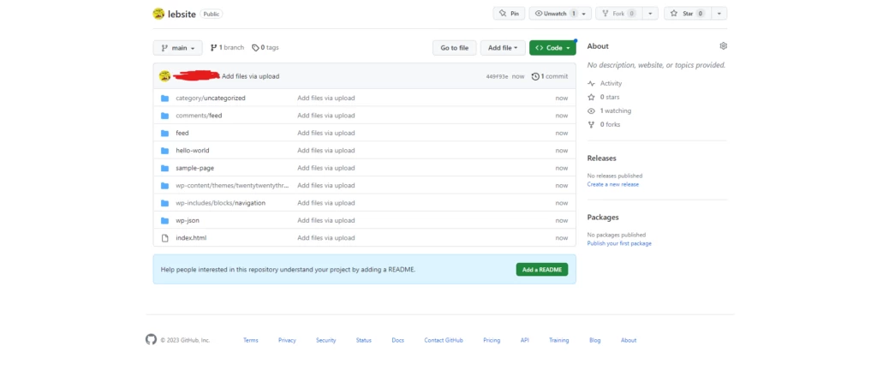Open the Add file dropdown

[x=502, y=48]
